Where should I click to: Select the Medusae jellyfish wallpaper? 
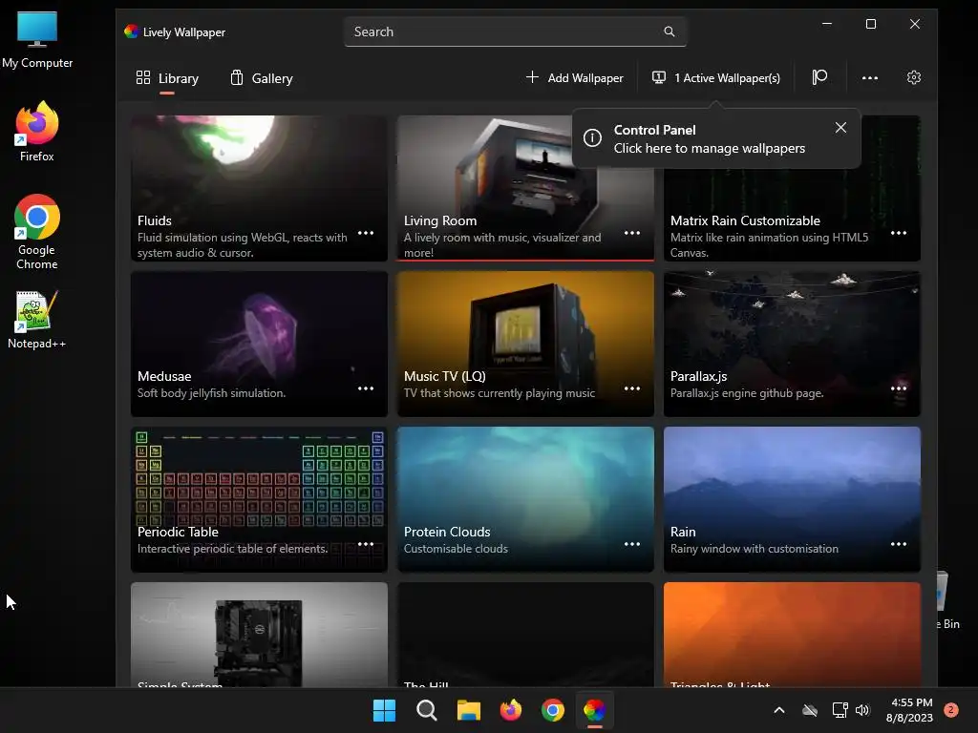pos(259,344)
